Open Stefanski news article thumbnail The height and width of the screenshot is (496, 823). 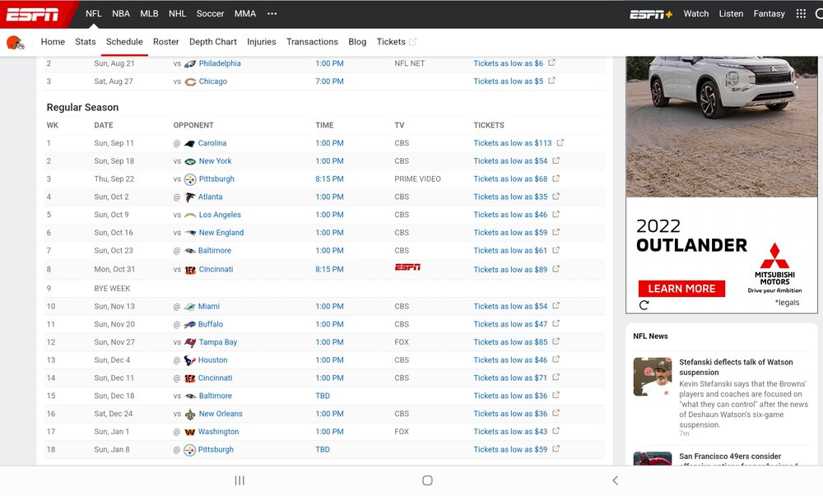tap(653, 377)
